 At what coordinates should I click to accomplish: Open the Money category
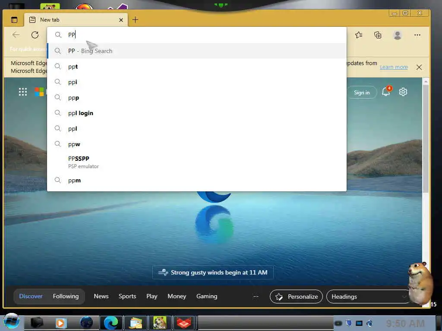(x=177, y=297)
